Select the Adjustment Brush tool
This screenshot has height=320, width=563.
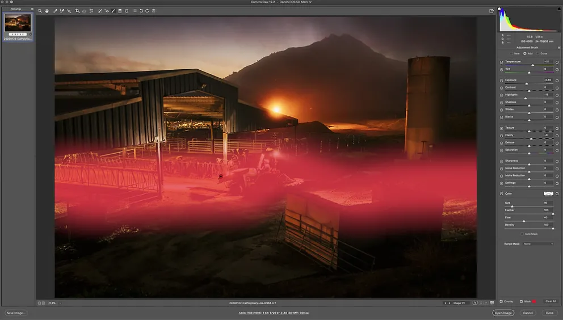point(114,11)
